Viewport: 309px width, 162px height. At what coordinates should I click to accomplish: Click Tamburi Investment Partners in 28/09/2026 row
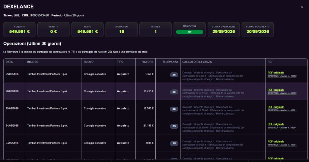pos(47,91)
